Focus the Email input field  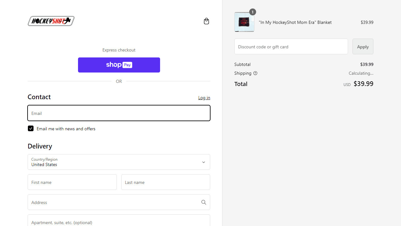[x=119, y=113]
